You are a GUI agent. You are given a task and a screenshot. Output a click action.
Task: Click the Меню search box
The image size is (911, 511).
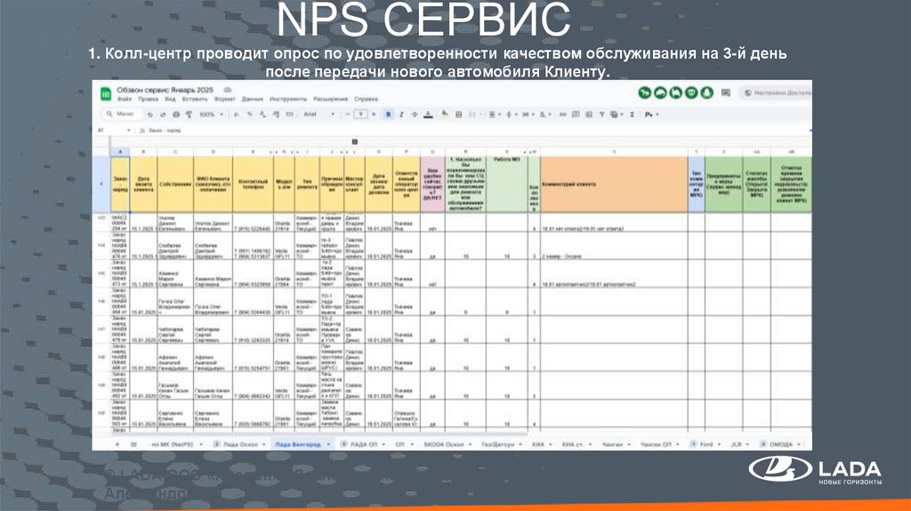[121, 114]
